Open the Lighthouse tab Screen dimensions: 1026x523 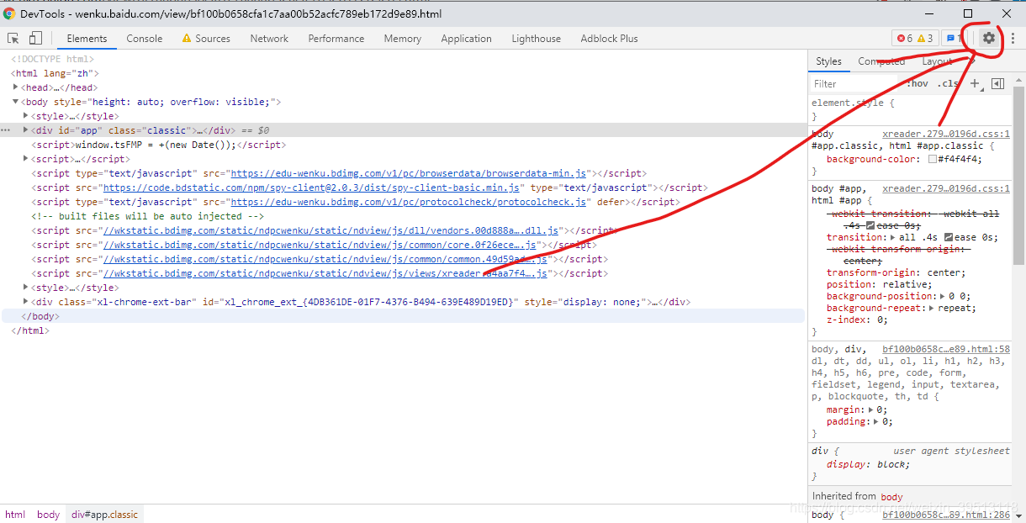537,39
